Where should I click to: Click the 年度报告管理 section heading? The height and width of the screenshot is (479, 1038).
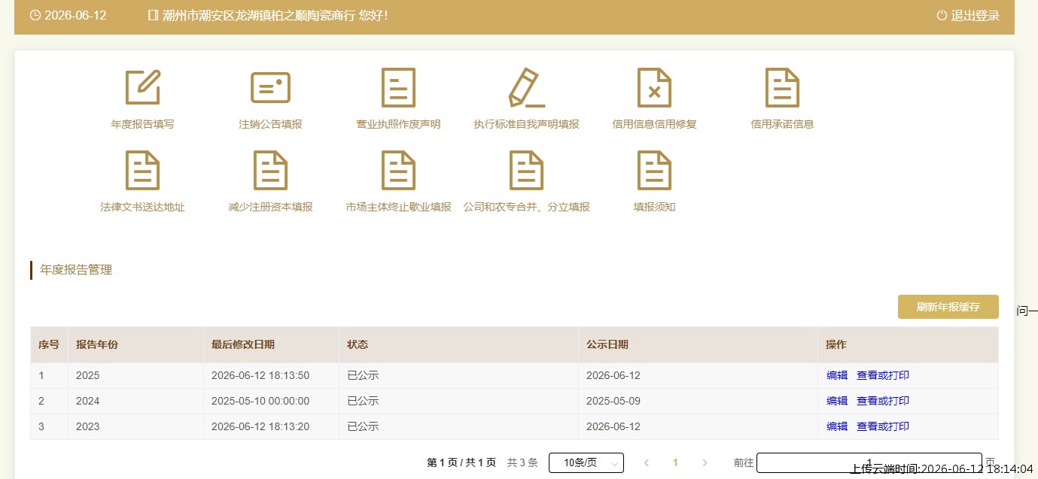click(x=76, y=269)
